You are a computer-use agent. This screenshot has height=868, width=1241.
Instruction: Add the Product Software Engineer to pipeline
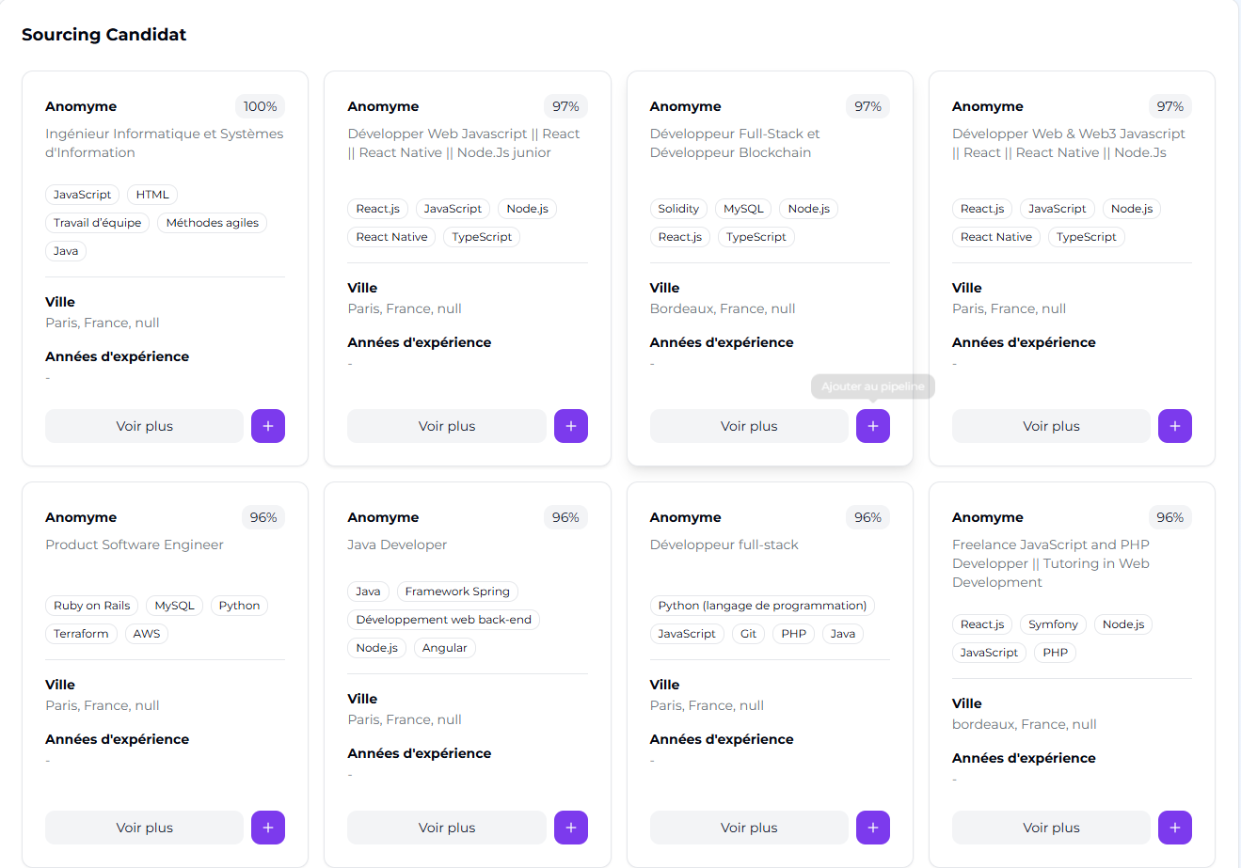pyautogui.click(x=268, y=828)
